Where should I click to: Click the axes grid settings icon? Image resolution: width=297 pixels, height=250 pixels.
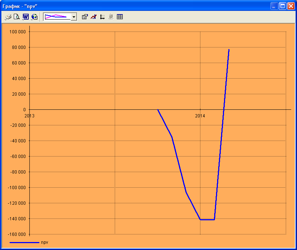click(x=102, y=17)
